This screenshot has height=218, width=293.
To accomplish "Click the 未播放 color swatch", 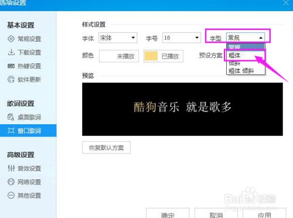I will (119, 56).
